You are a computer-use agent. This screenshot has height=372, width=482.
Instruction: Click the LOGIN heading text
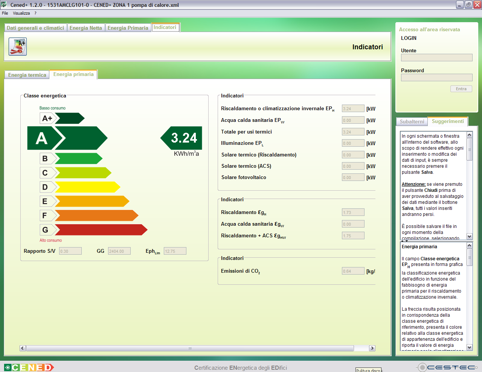coord(409,38)
